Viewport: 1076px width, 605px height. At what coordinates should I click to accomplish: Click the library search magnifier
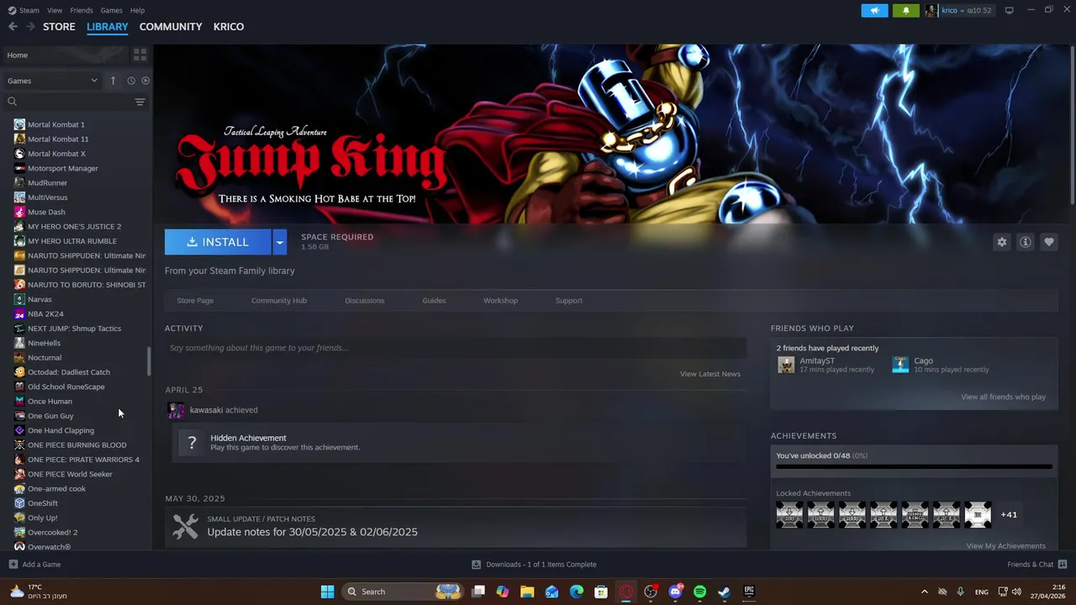click(12, 102)
